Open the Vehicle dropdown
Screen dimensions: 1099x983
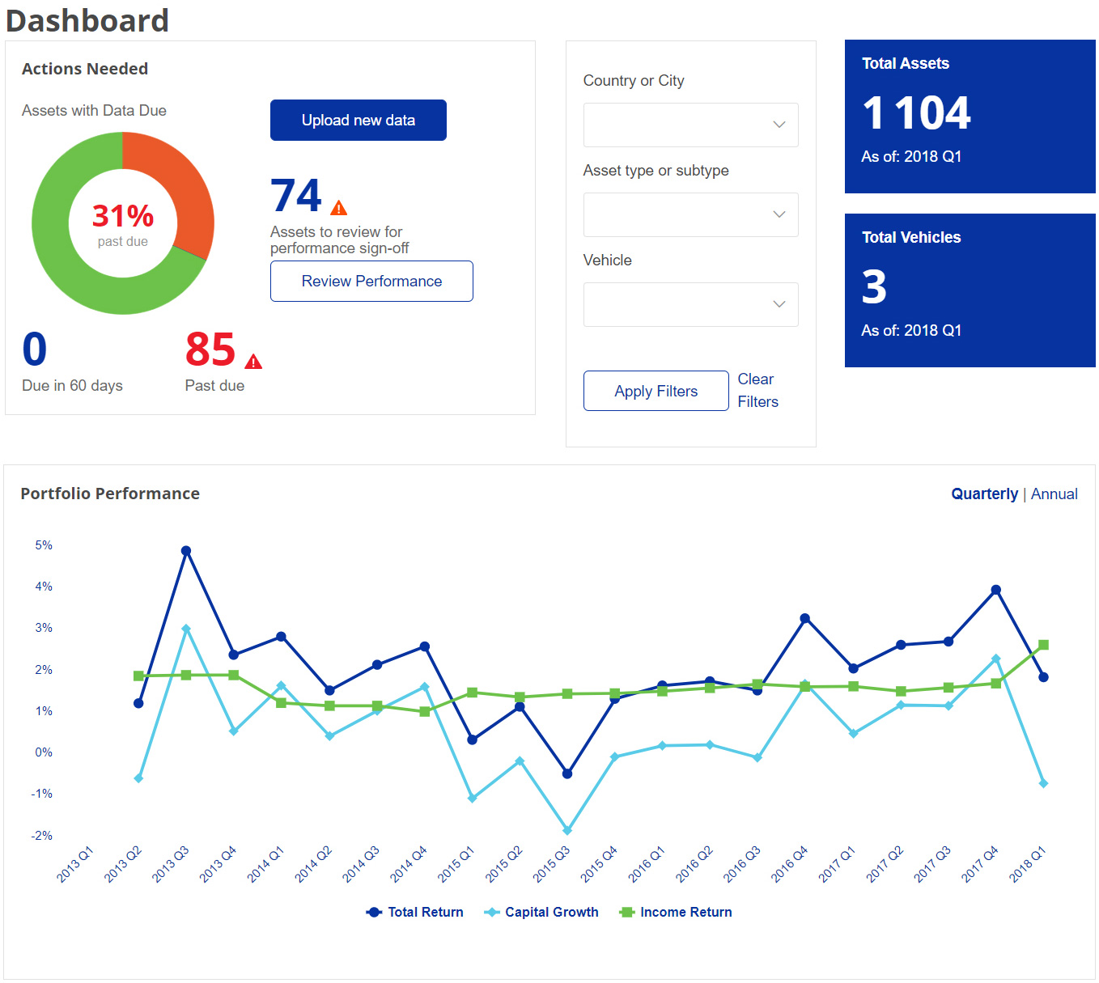(x=690, y=304)
